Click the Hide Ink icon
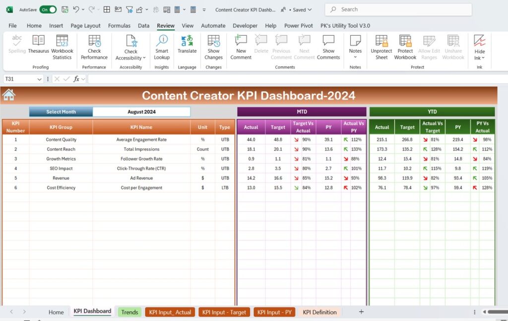The height and width of the screenshot is (321, 508). tap(480, 41)
